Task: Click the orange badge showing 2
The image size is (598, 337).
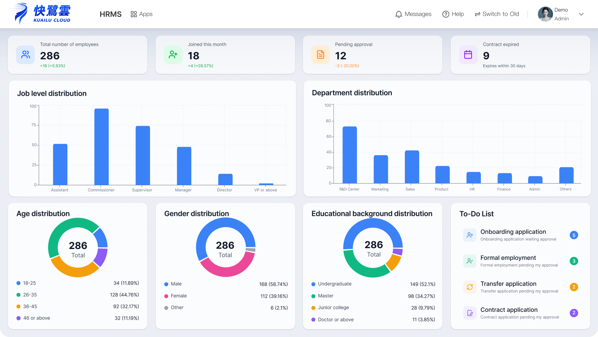Action: [574, 287]
